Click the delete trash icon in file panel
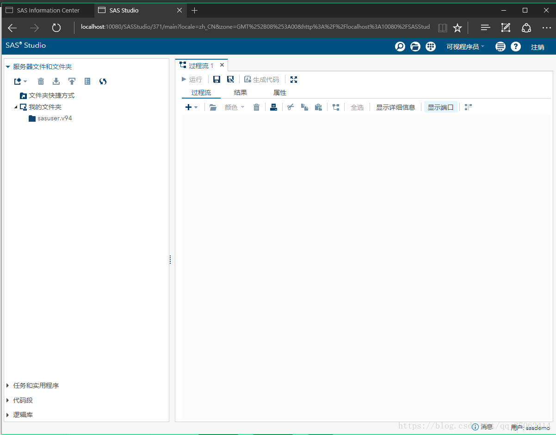This screenshot has height=435, width=556. pos(41,81)
